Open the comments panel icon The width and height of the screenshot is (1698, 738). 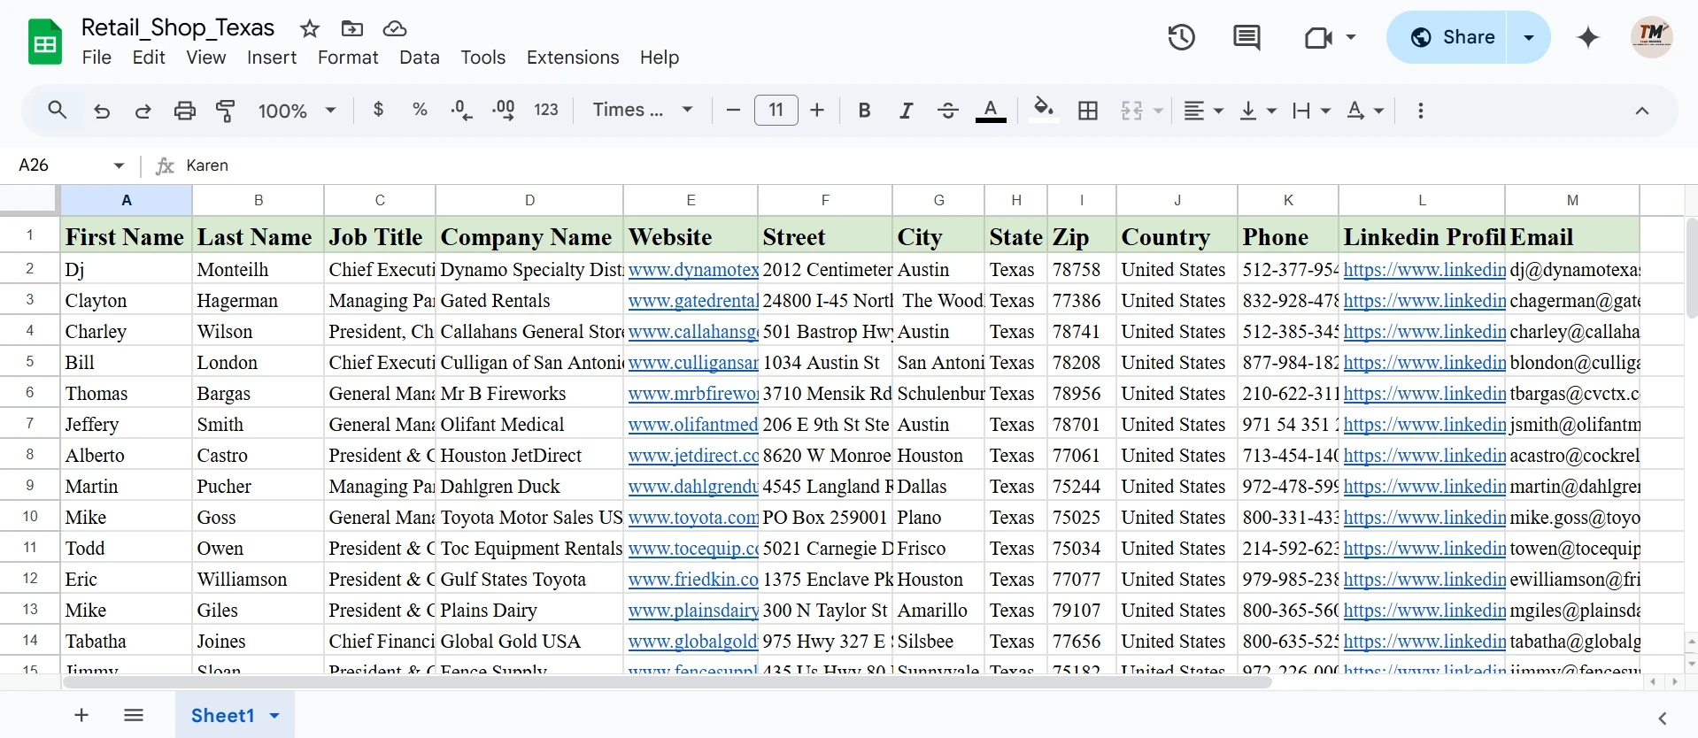click(x=1246, y=37)
